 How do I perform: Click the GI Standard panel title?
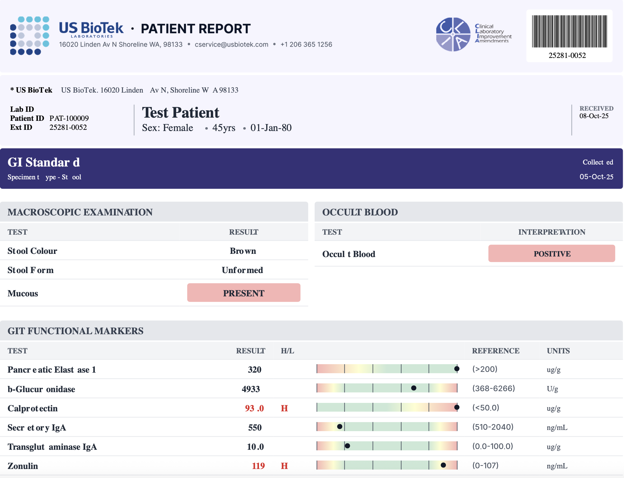[44, 162]
